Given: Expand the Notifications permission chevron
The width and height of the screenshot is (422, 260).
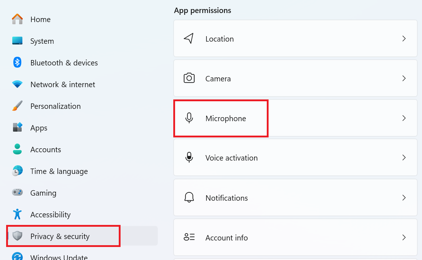Looking at the screenshot, I should click(x=404, y=197).
